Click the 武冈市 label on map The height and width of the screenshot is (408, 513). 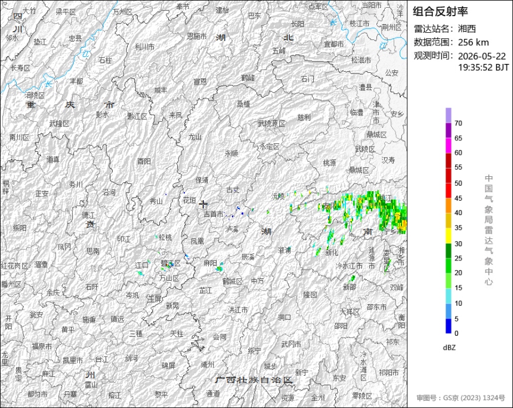[x=291, y=344]
